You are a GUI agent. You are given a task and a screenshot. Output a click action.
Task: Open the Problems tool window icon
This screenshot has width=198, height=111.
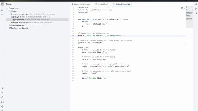(2, 107)
